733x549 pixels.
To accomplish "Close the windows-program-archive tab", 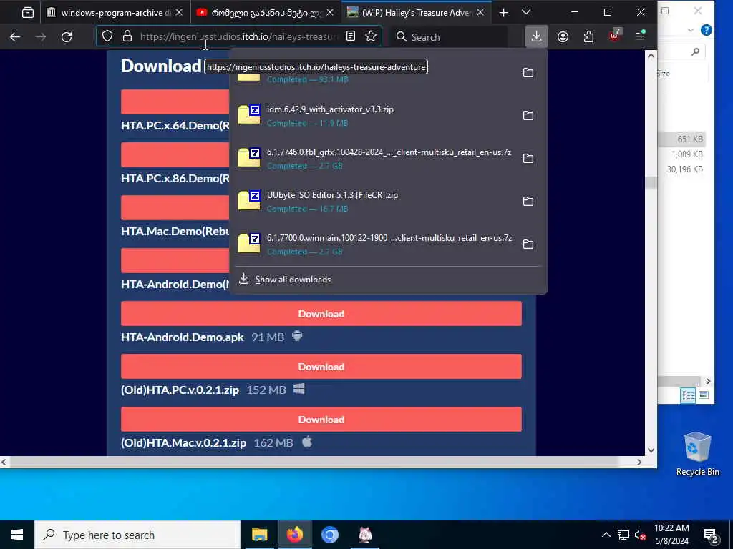I will (178, 13).
